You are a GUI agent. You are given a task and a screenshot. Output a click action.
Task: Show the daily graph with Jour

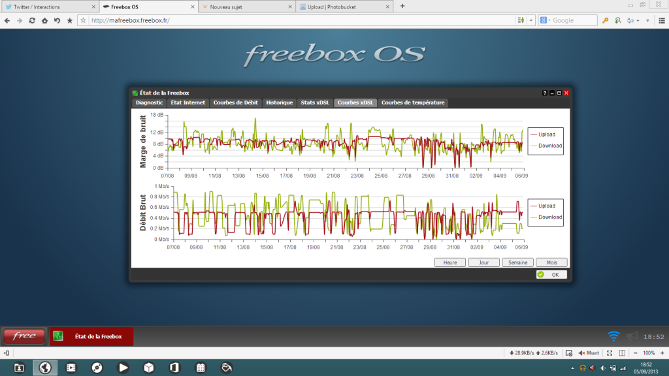(x=484, y=262)
